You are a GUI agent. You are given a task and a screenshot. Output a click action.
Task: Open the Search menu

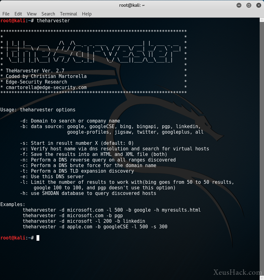pyautogui.click(x=48, y=14)
